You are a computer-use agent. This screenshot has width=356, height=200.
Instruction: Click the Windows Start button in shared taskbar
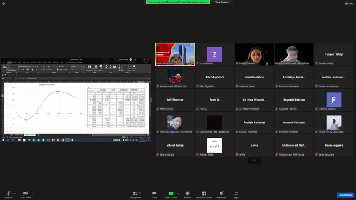pos(3,140)
